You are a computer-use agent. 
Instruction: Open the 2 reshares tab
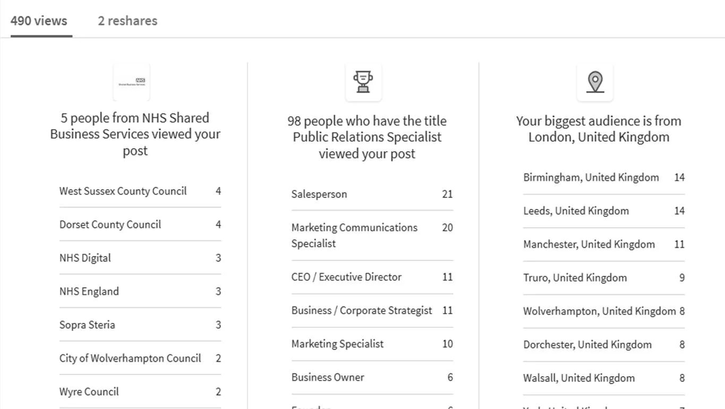(127, 21)
